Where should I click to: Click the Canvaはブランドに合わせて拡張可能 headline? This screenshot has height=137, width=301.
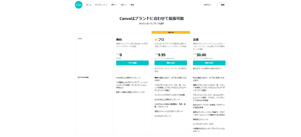tap(152, 19)
